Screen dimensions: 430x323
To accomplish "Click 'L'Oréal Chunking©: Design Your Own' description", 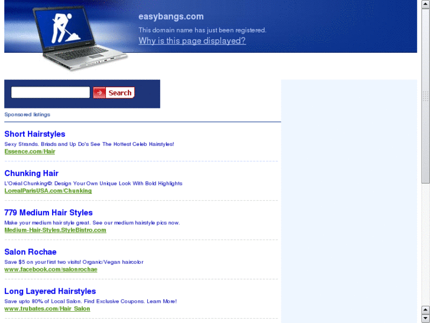I will [93, 183].
